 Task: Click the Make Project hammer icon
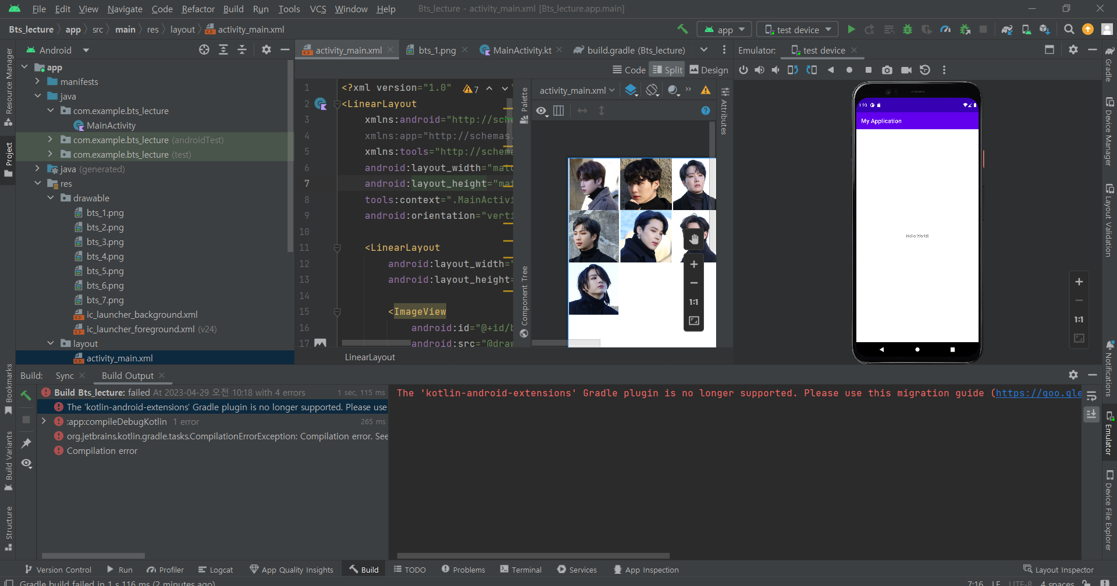coord(683,29)
